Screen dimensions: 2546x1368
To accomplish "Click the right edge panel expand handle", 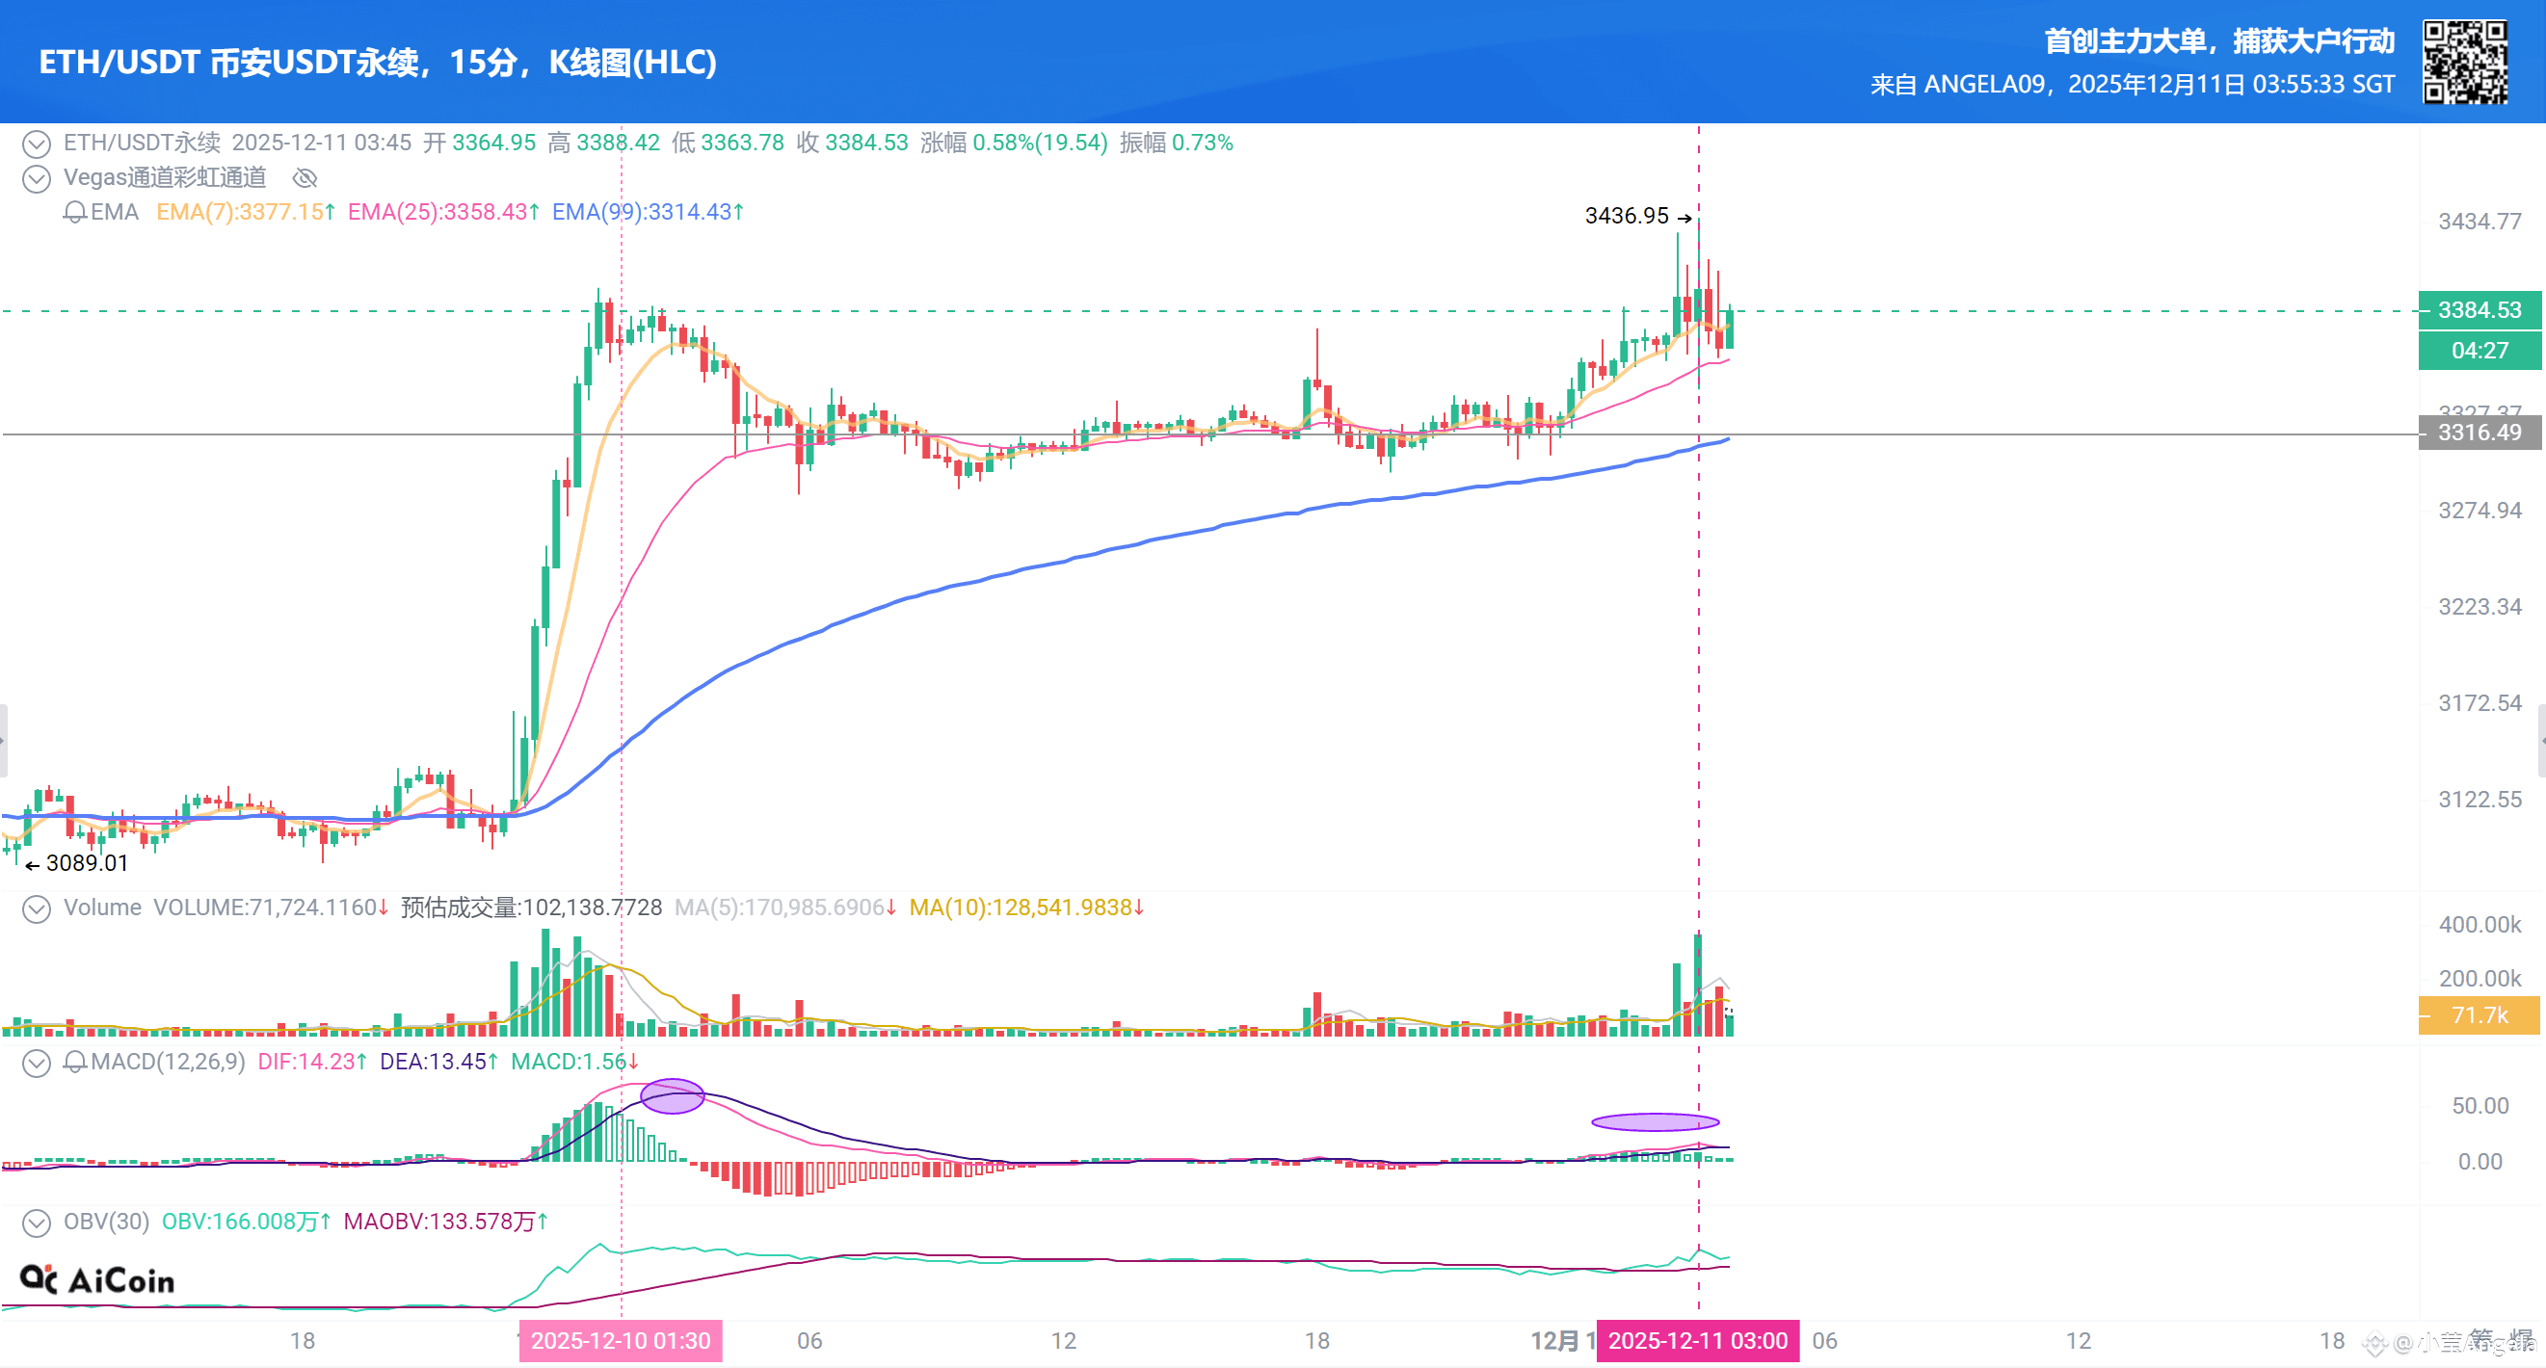I will pyautogui.click(x=2541, y=740).
